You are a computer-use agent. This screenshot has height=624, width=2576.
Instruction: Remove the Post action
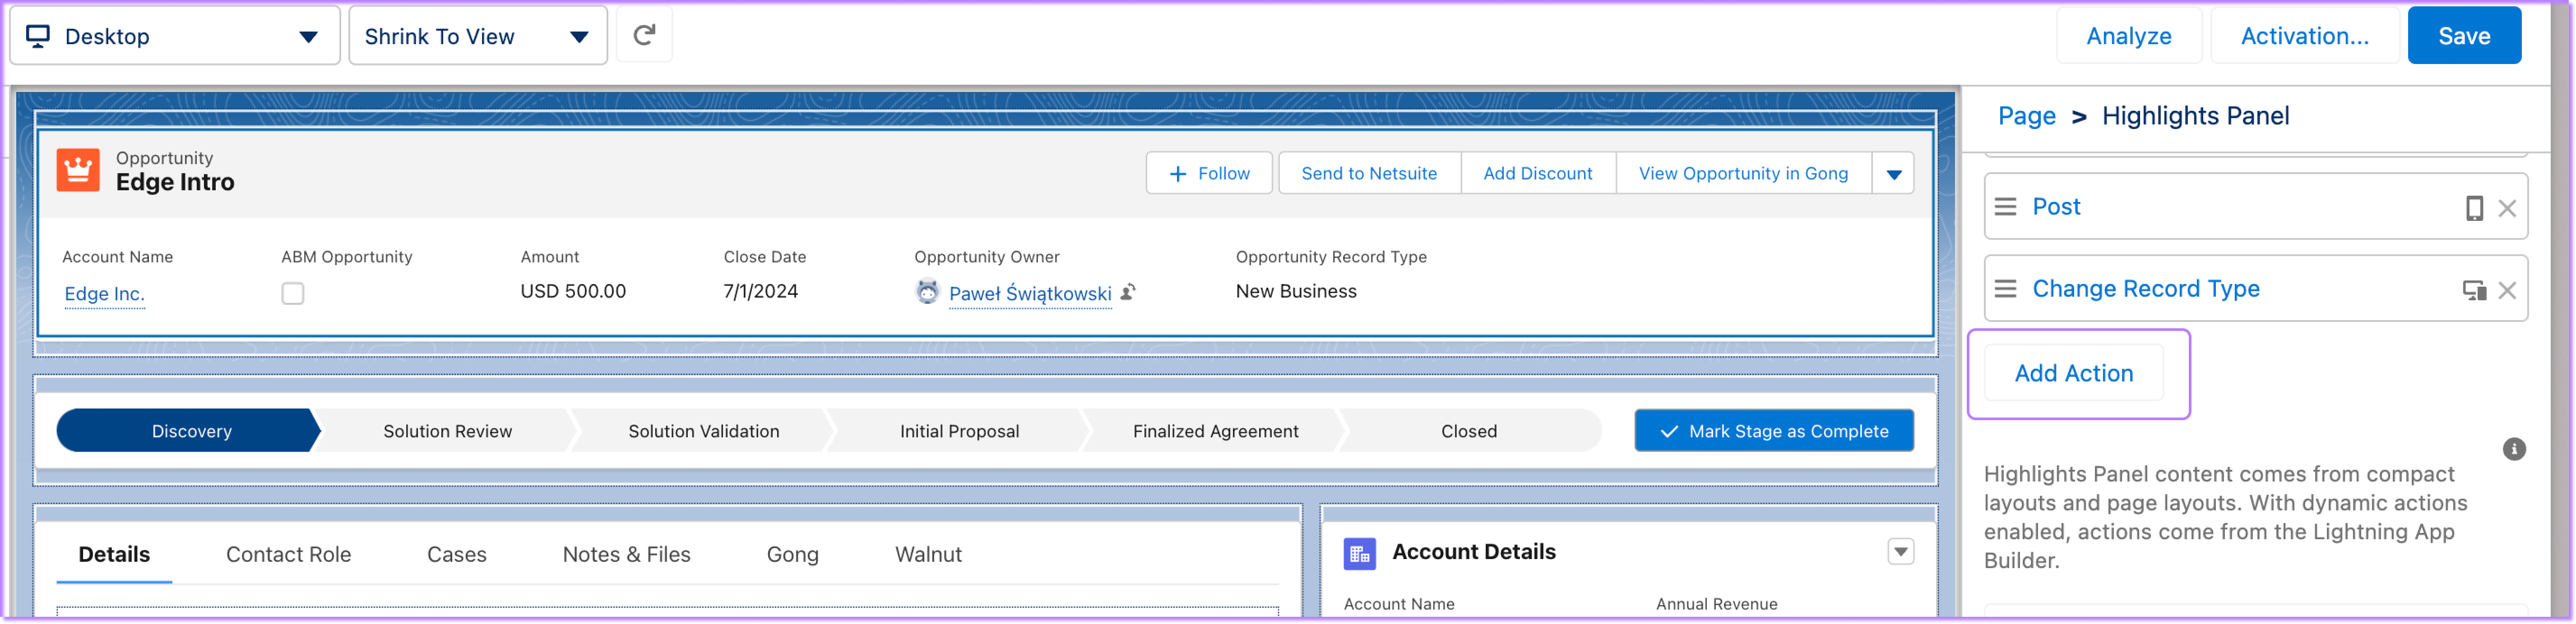pos(2507,209)
